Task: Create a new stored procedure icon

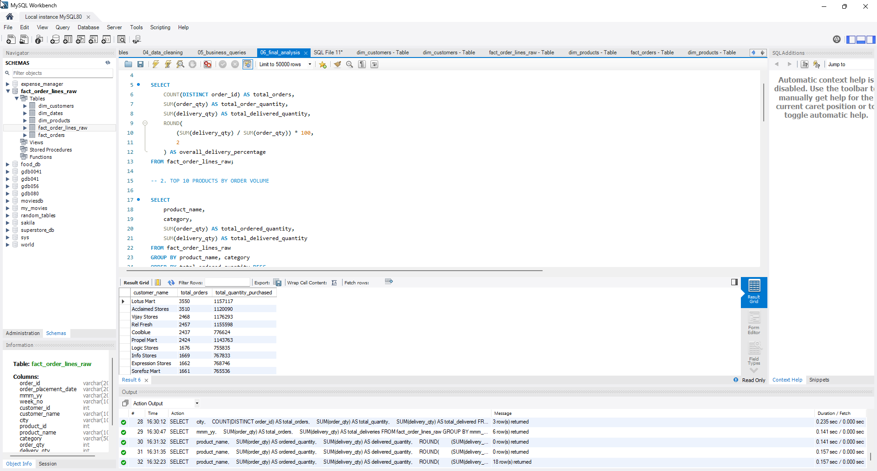Action: 93,40
